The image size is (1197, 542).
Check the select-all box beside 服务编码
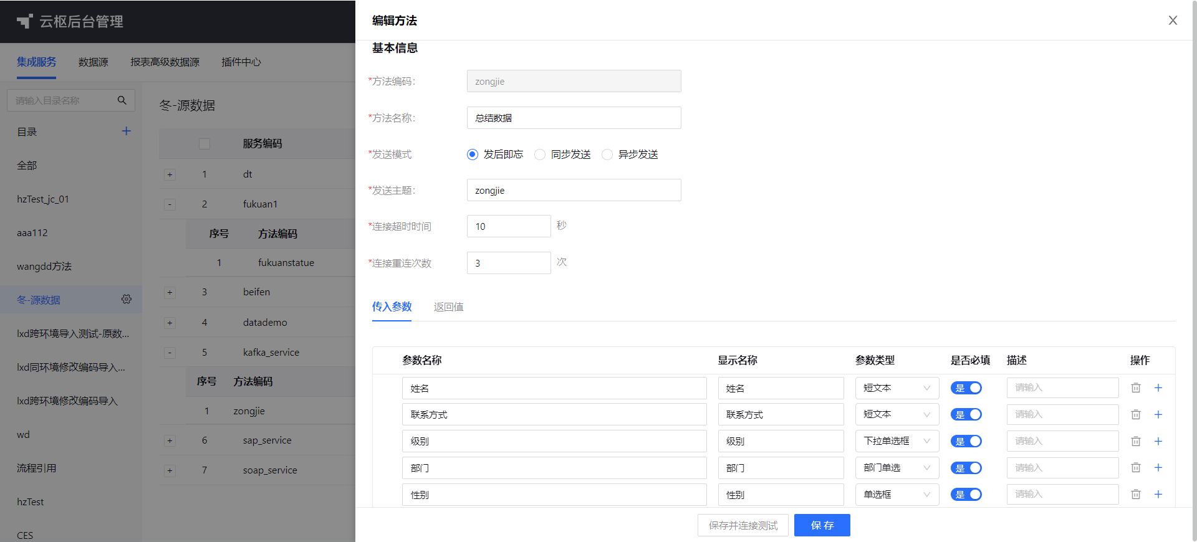(204, 144)
